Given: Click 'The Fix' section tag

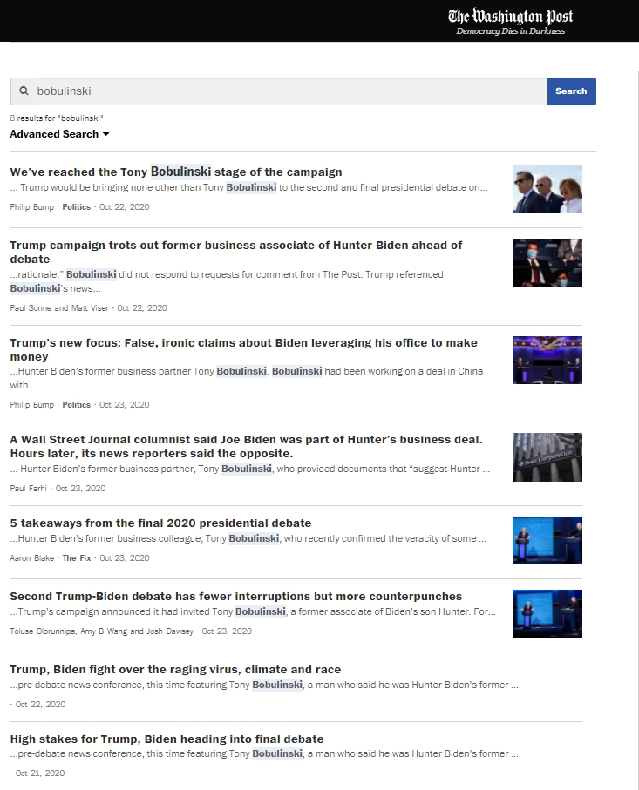Looking at the screenshot, I should click(x=77, y=557).
